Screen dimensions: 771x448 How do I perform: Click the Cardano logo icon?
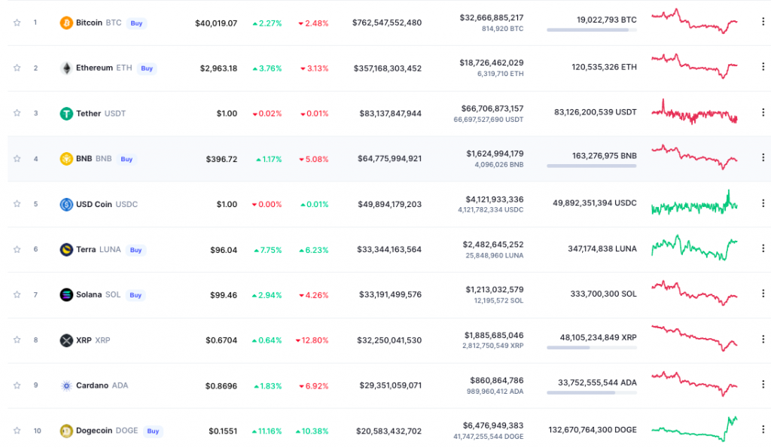(x=66, y=386)
